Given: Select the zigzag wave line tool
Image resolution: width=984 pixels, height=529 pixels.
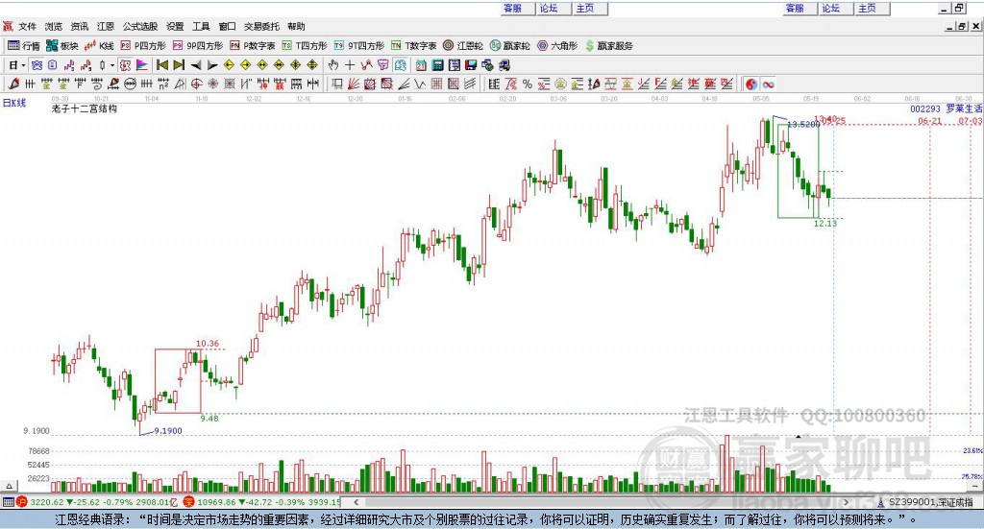Looking at the screenshot, I should 420,84.
